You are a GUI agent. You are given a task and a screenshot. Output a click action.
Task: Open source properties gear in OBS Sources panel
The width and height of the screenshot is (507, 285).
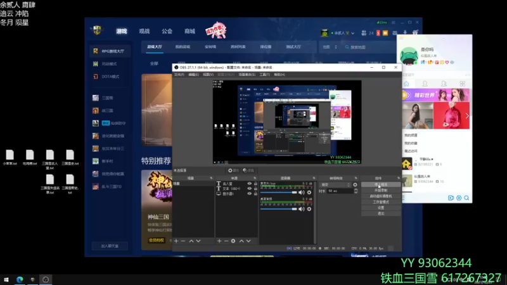(x=233, y=241)
